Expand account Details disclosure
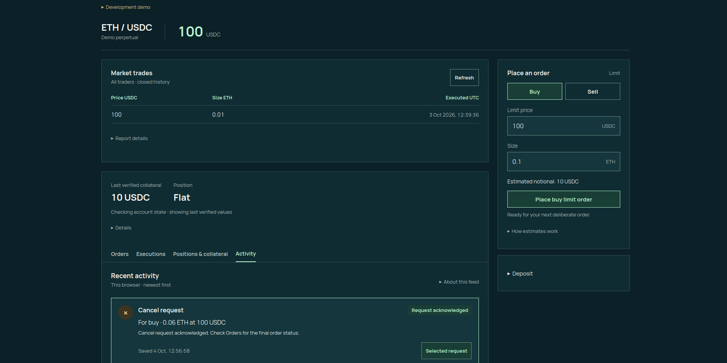The width and height of the screenshot is (727, 363). pyautogui.click(x=121, y=228)
